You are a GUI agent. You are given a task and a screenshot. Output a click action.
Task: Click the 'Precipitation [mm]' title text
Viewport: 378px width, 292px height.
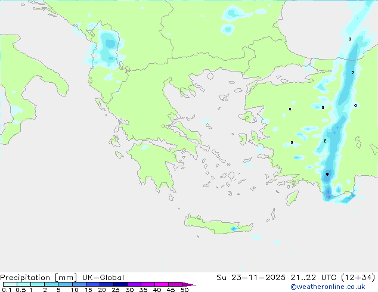(38, 278)
